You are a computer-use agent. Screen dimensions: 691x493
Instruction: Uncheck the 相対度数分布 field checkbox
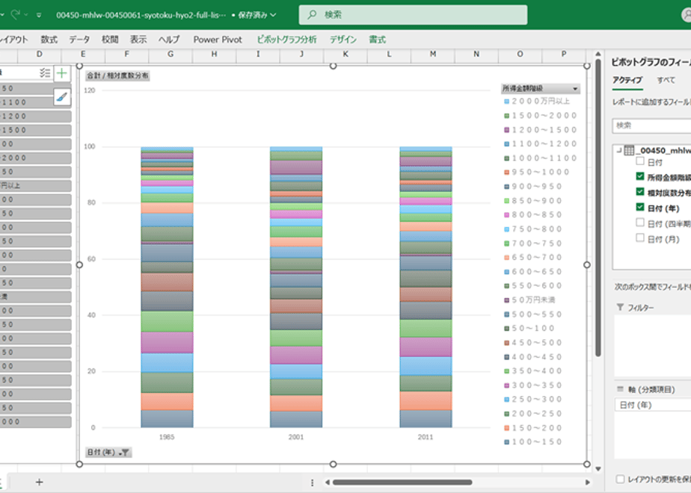pos(640,192)
